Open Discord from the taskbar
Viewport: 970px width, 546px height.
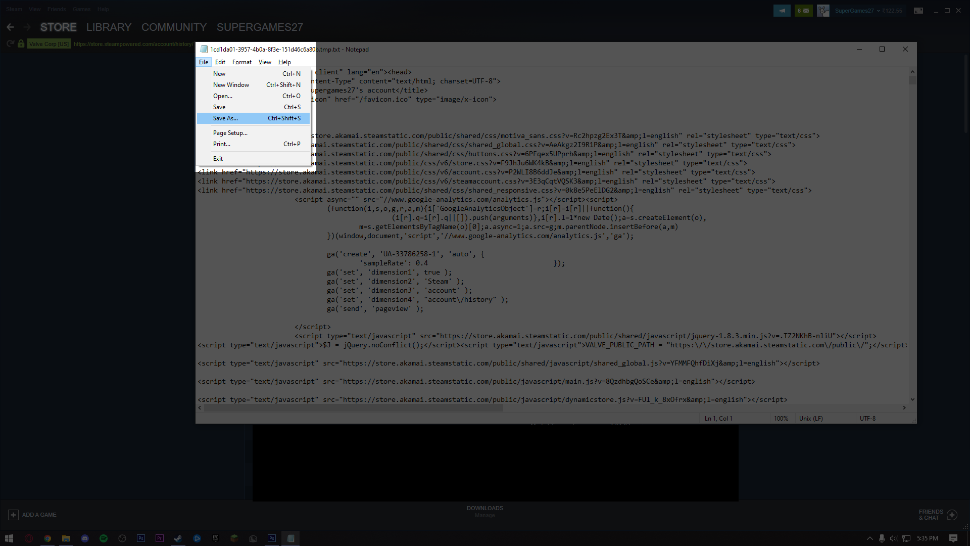click(85, 538)
